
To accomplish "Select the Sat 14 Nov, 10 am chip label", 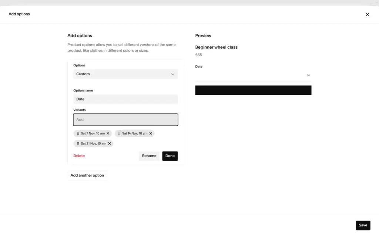I will pos(135,133).
